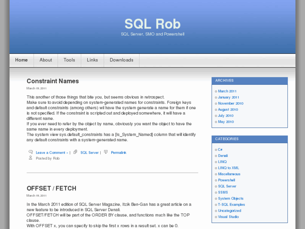Viewport: 305px width, 229px height.
Task: Click the comment bubble icon under Constraint Names
Action: pos(31,152)
